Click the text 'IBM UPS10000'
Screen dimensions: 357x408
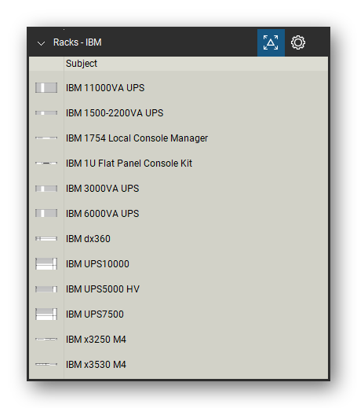(97, 264)
